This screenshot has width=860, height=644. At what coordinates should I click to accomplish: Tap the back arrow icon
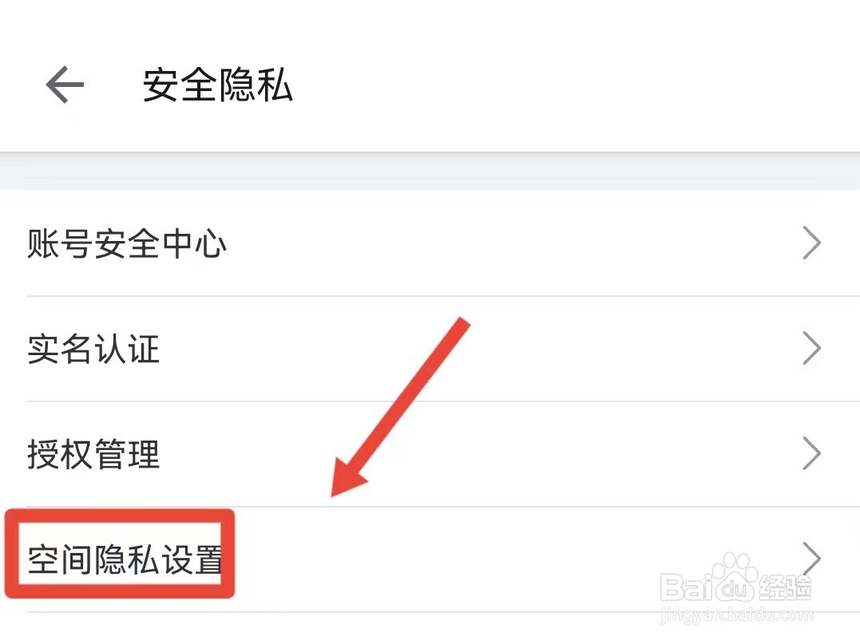[x=65, y=85]
